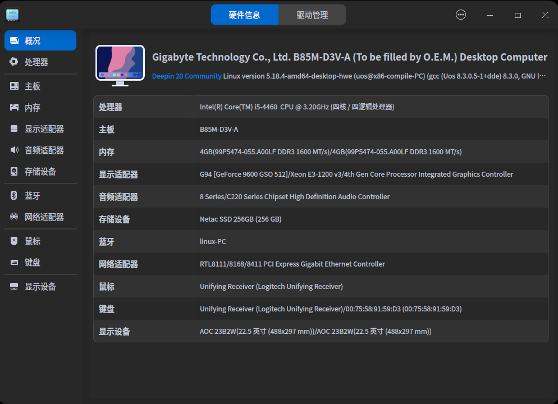Image resolution: width=558 pixels, height=404 pixels.
Task: Click the Gigabyte B85M-D3V-A computer title
Action: [x=349, y=57]
